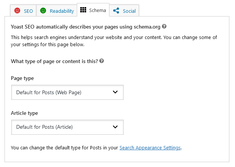235x167 pixels.
Task: Click the 'Page type' field label
Action: (22, 78)
